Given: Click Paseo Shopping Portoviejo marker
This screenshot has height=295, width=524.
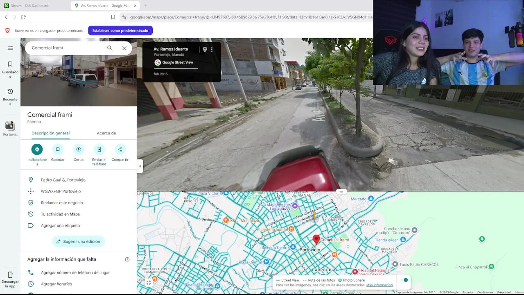Looking at the screenshot, I should 217,286.
